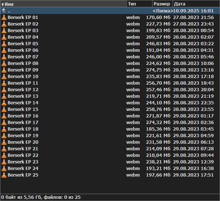220x201 pixels.
Task: Click VLC icon of Berserk EP 12
Action: (x=4, y=89)
